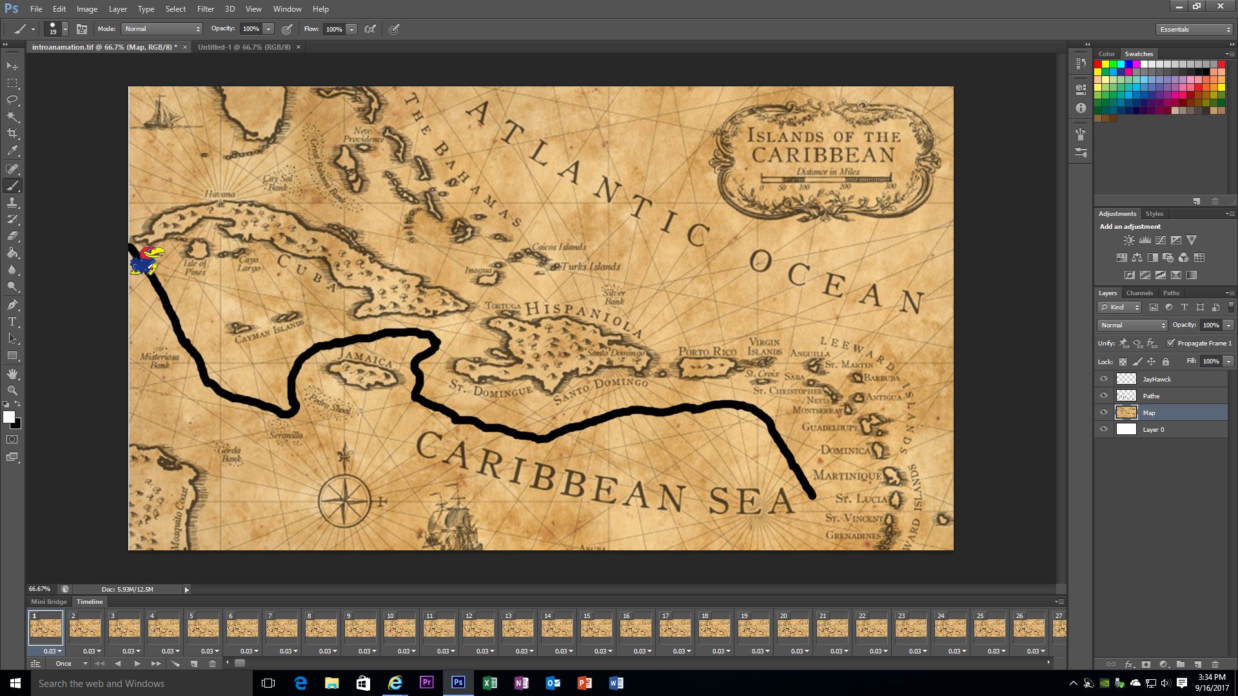The image size is (1238, 696).
Task: Open frame 1 delay time dropdown
Action: pos(52,651)
